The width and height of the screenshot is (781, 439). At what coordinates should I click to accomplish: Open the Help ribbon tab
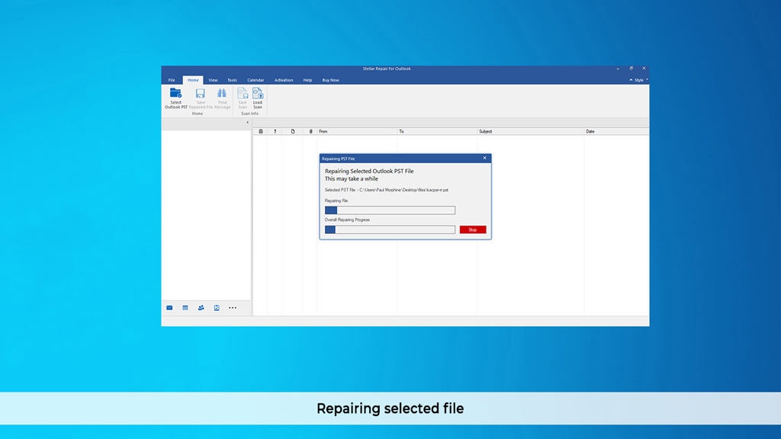(308, 80)
